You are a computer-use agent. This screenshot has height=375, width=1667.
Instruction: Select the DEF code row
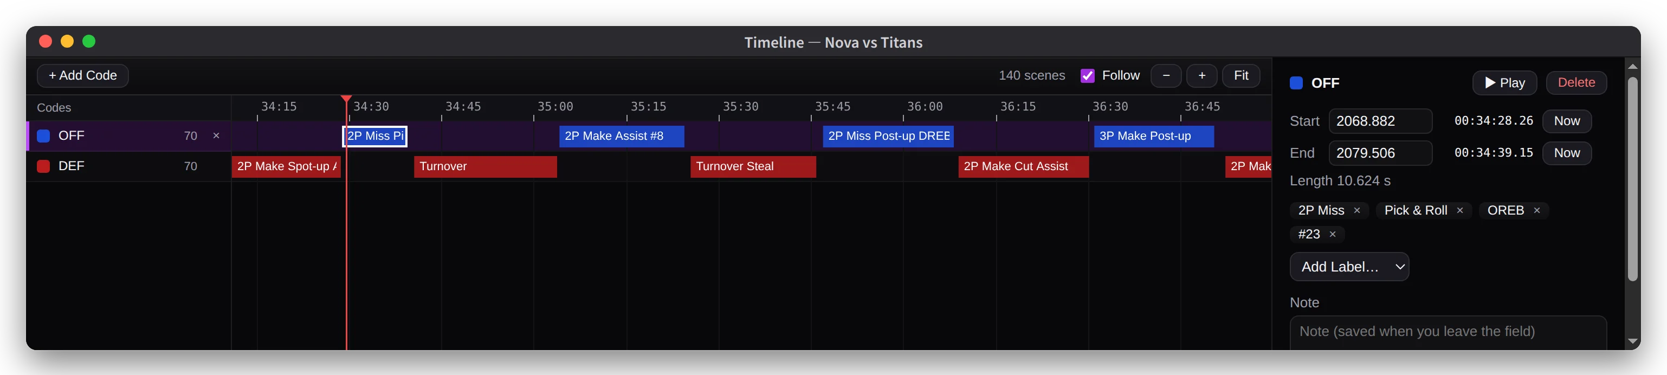130,166
